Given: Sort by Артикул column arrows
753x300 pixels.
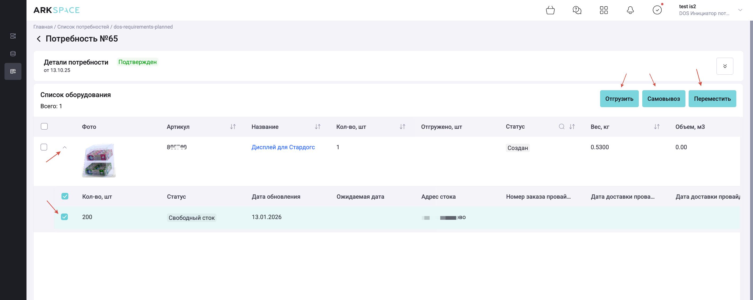Looking at the screenshot, I should pos(233,127).
